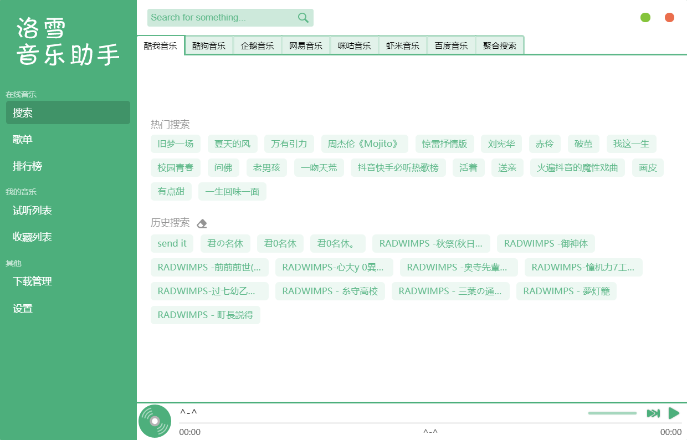This screenshot has width=687, height=440.
Task: Clear search history with eraser icon
Action: [202, 224]
